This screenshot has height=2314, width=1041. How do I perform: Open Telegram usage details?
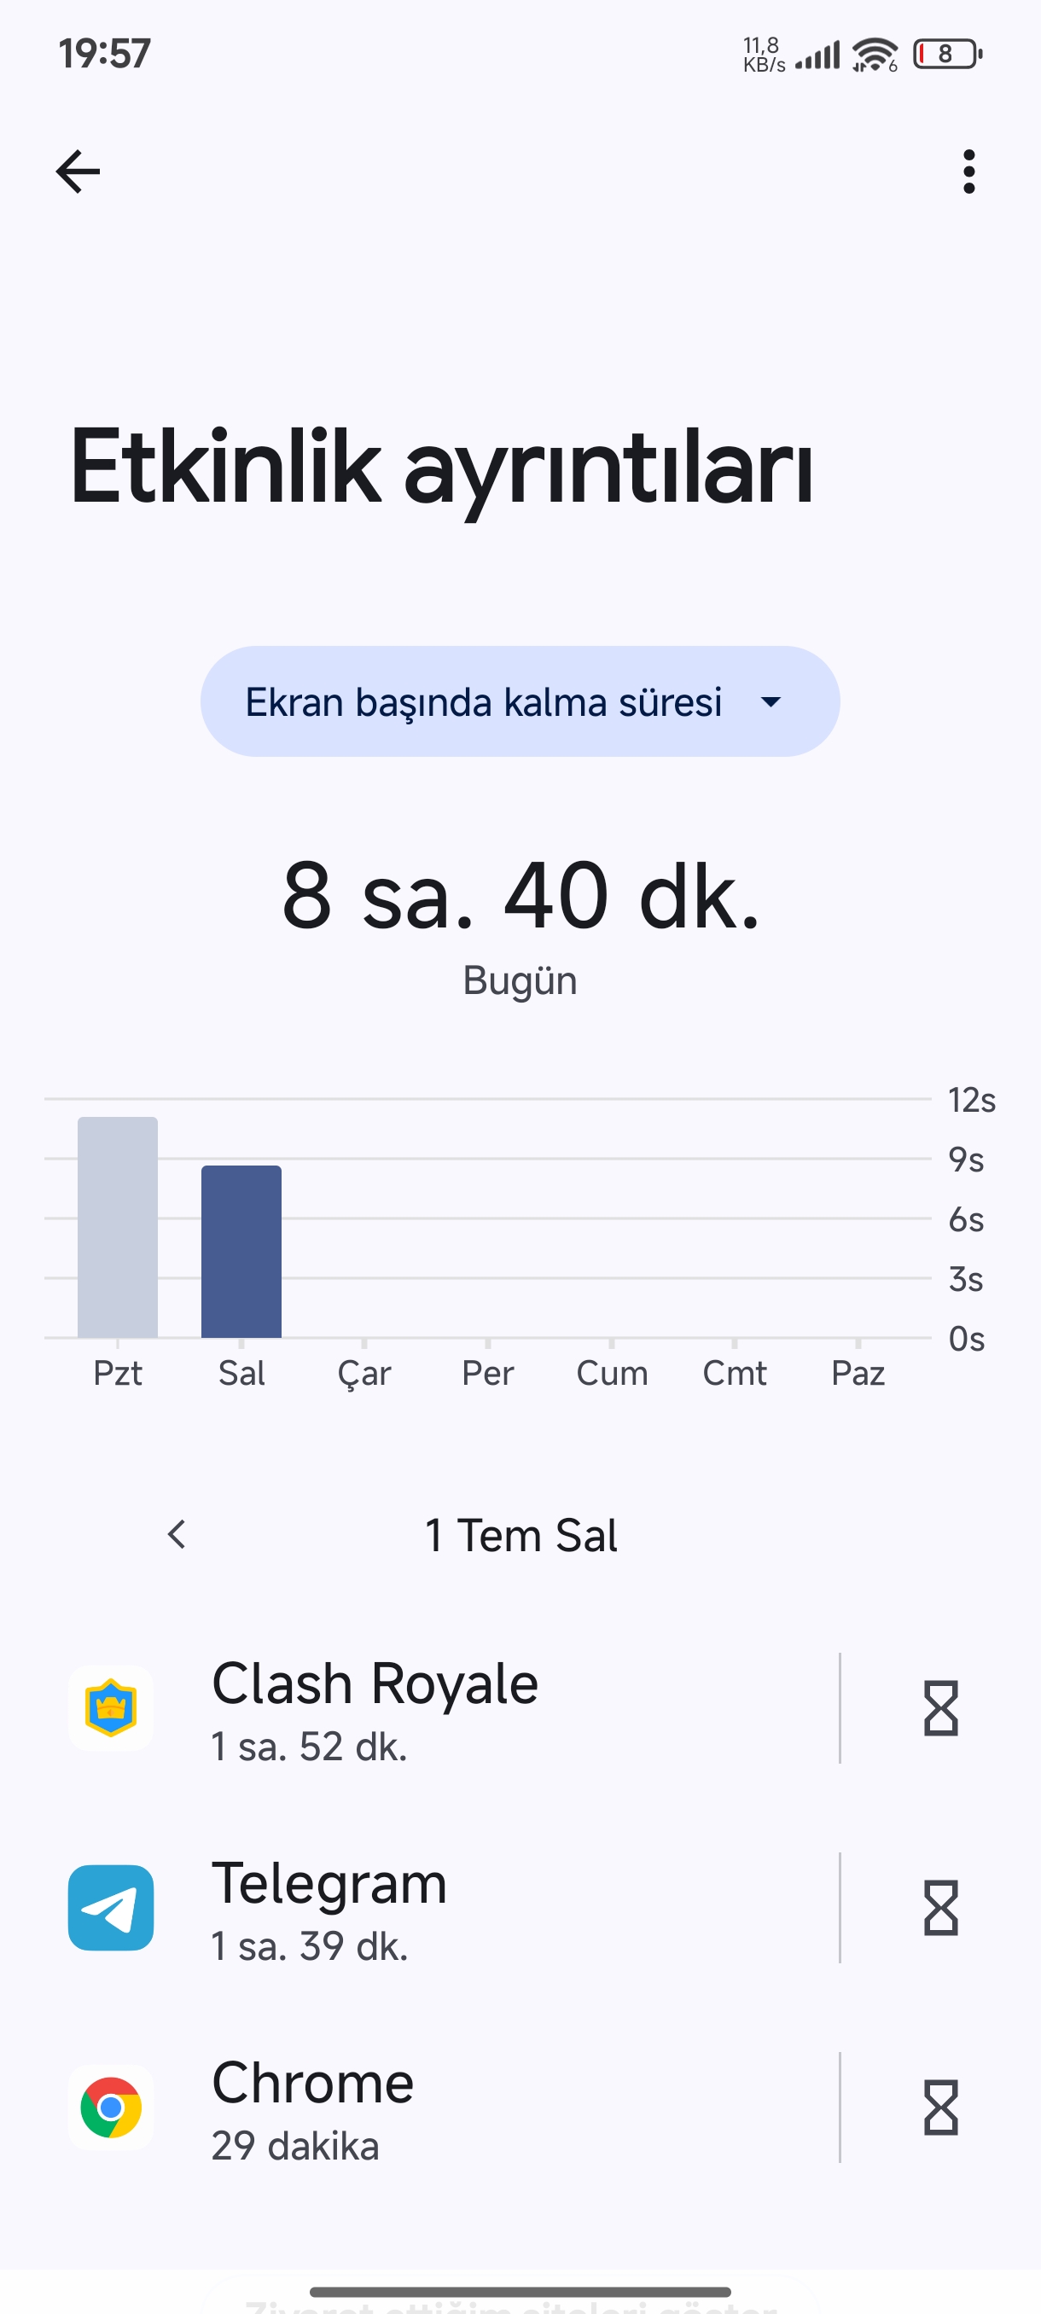click(x=449, y=1907)
